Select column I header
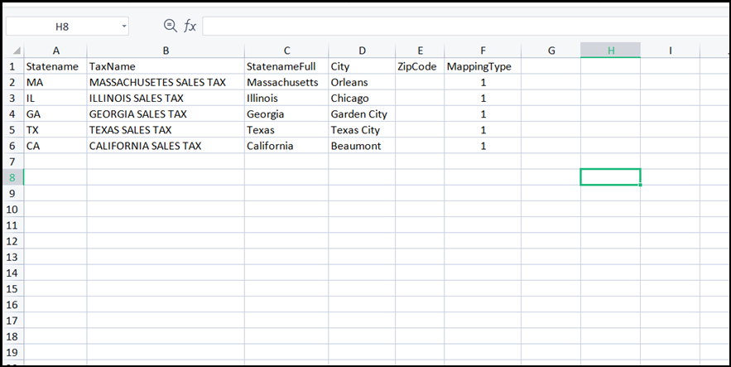The height and width of the screenshot is (367, 731). [x=671, y=51]
